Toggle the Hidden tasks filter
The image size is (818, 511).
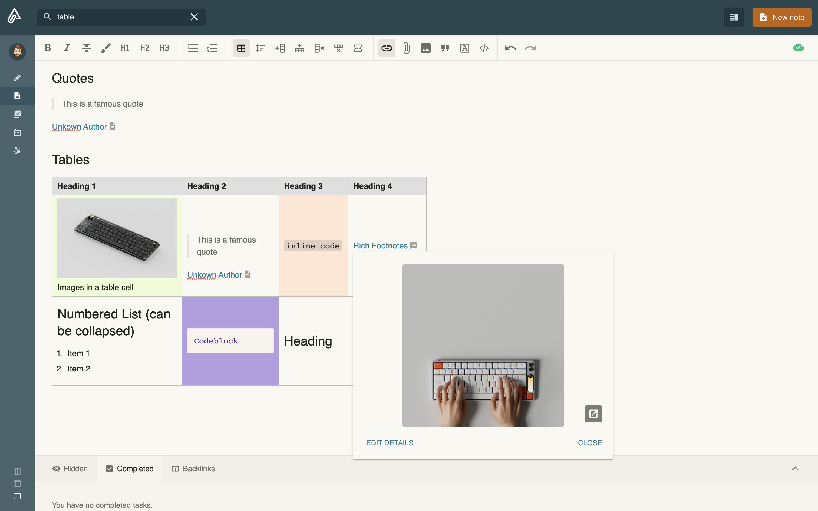point(70,468)
